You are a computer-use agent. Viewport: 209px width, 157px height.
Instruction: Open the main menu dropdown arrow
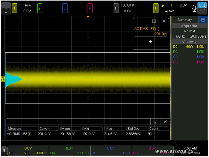pyautogui.click(x=6, y=8)
